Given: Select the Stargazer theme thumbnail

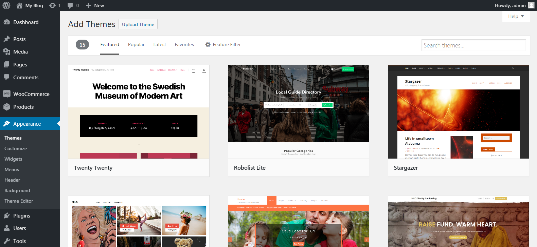Looking at the screenshot, I should pos(459,112).
